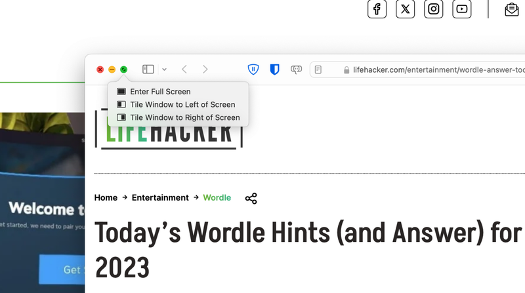Open the Entertainment breadcrumb link

(x=160, y=198)
